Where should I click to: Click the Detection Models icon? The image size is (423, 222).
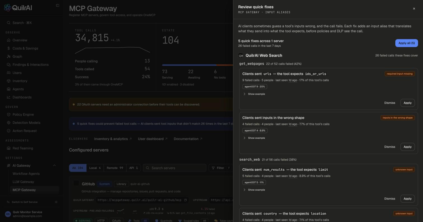(9, 123)
